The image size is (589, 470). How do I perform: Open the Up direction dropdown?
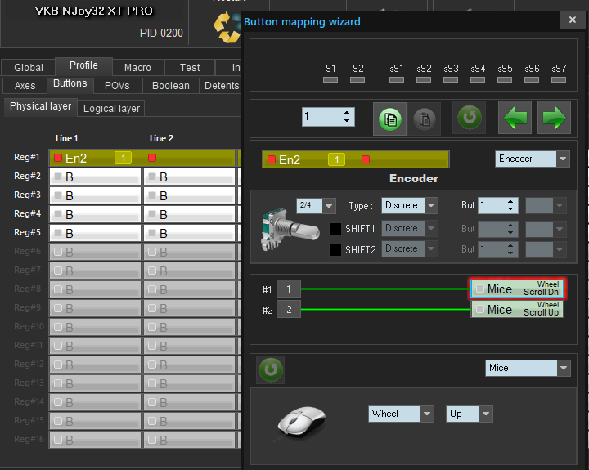(x=470, y=414)
